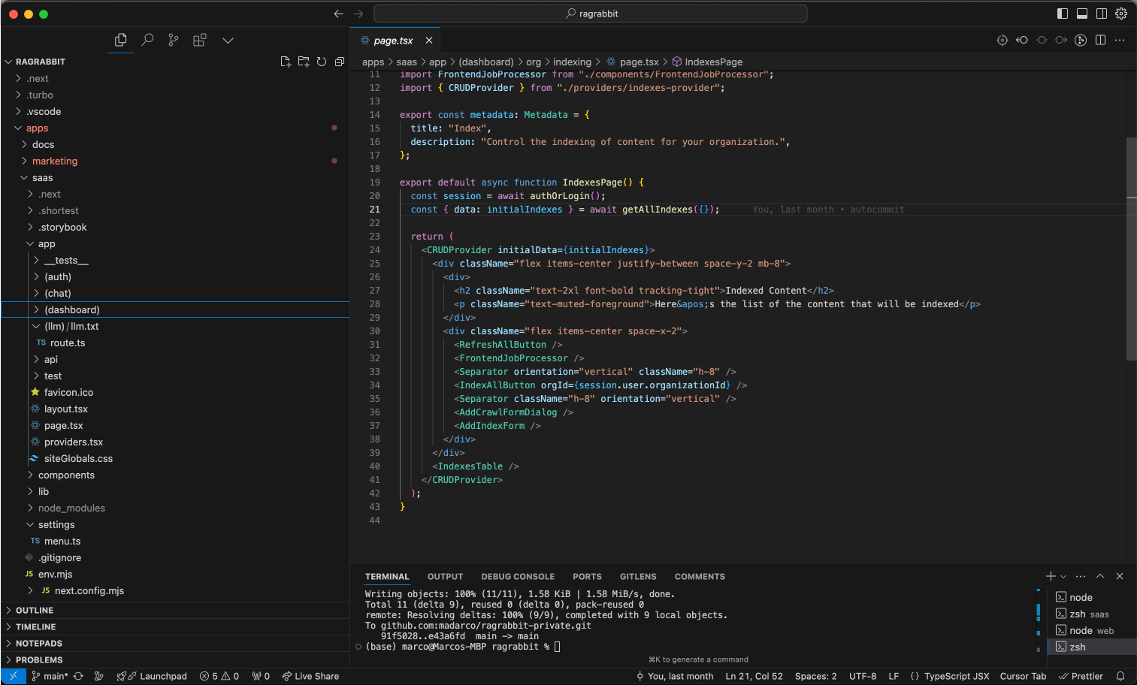Viewport: 1137px width, 685px height.
Task: Refresh the explorer file tree
Action: coord(322,62)
